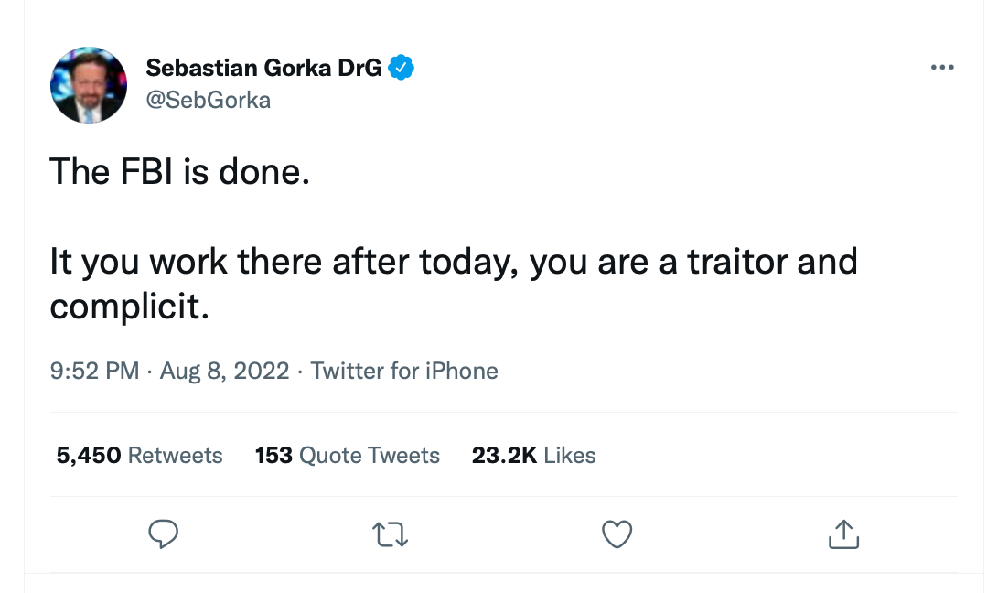Click the word "complicit." in the tweet
This screenshot has width=1008, height=593.
pyautogui.click(x=130, y=307)
